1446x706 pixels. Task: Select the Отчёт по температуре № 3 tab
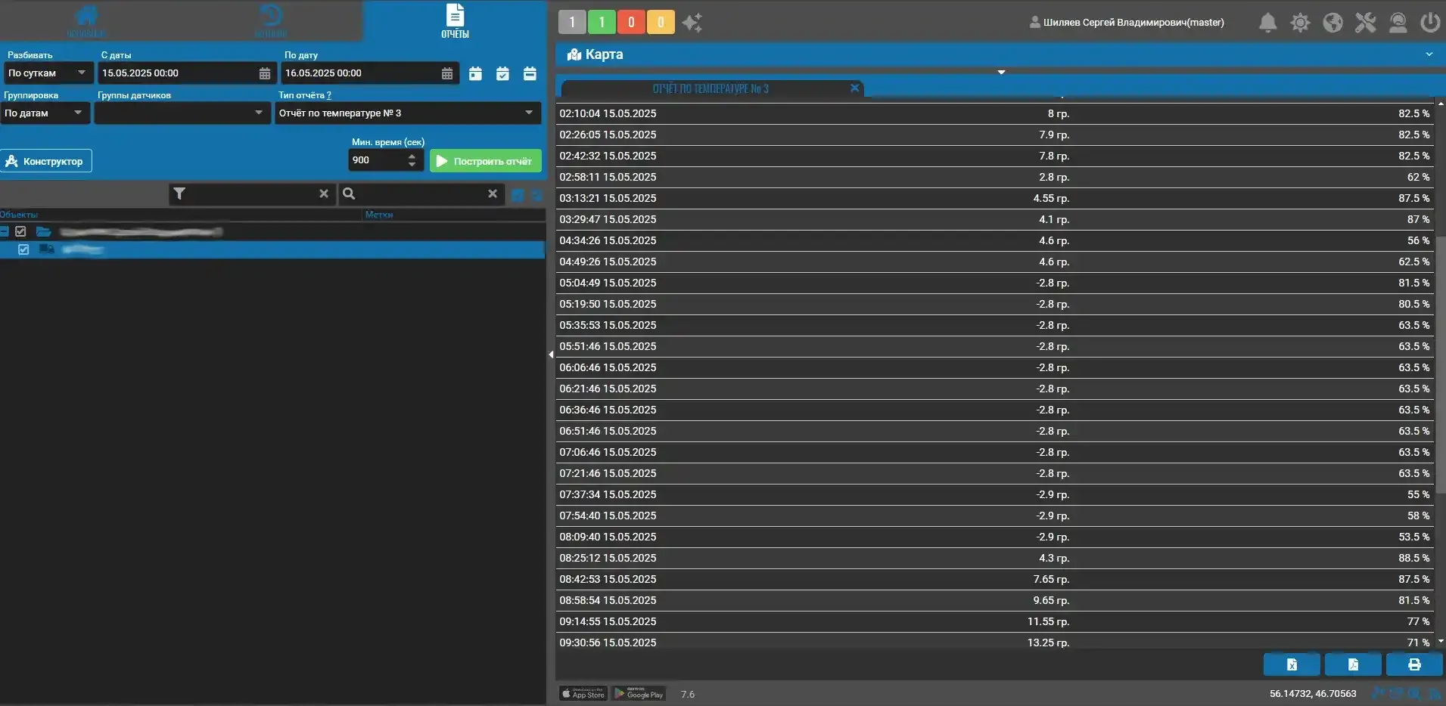pos(710,88)
